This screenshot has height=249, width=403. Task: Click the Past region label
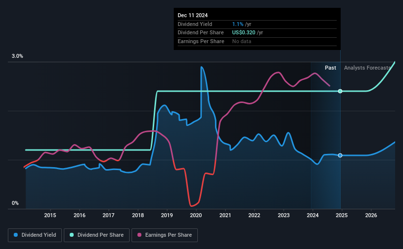pyautogui.click(x=330, y=68)
